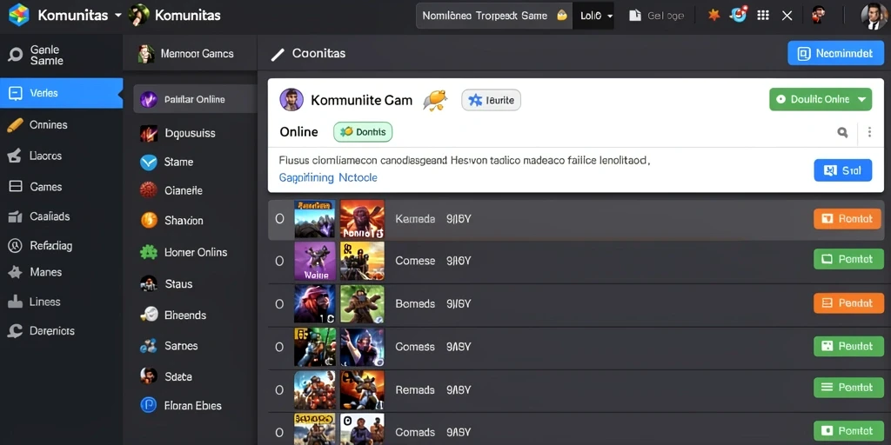Screen dimensions: 891x445
Task: Open the Genle Samle search icon
Action: pyautogui.click(x=16, y=55)
